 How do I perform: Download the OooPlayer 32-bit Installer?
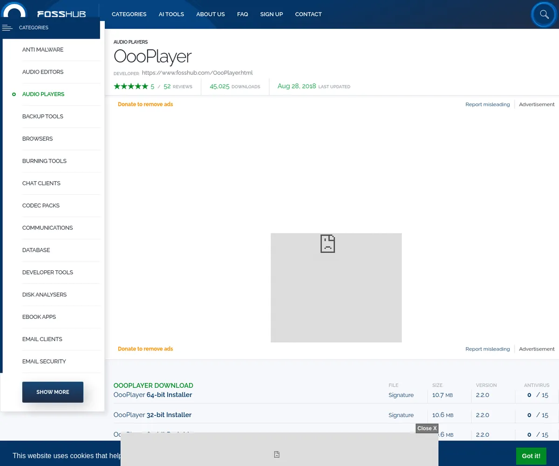pyautogui.click(x=152, y=415)
